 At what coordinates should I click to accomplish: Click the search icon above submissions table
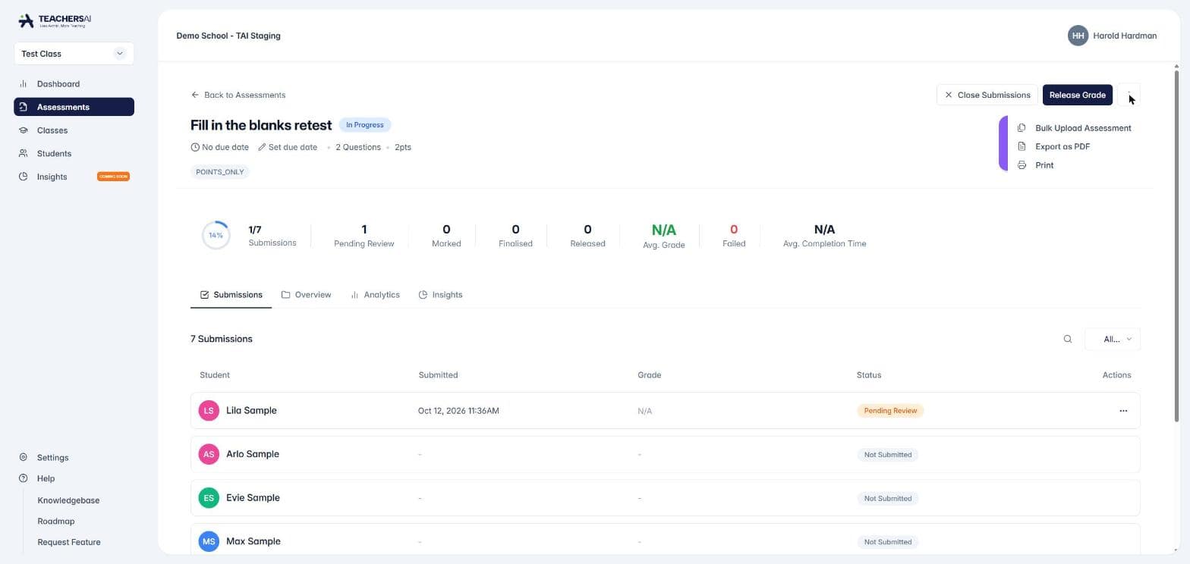1068,339
